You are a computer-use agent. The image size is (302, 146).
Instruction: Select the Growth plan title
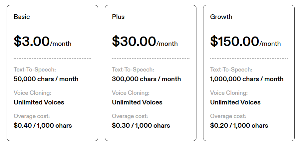[x=221, y=17]
